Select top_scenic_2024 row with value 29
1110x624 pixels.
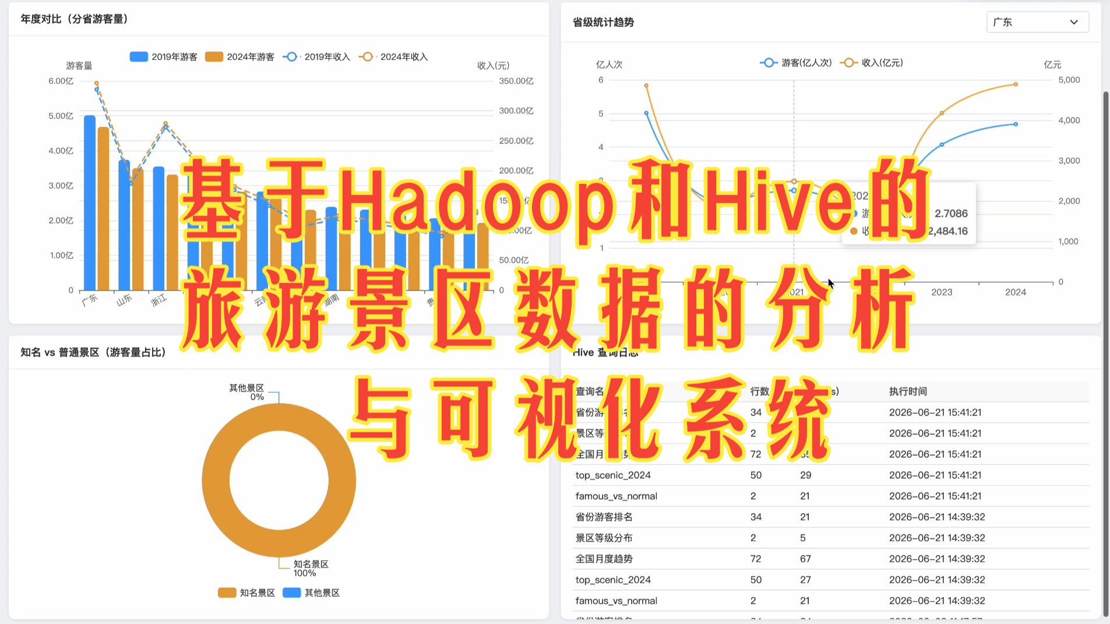[831, 475]
